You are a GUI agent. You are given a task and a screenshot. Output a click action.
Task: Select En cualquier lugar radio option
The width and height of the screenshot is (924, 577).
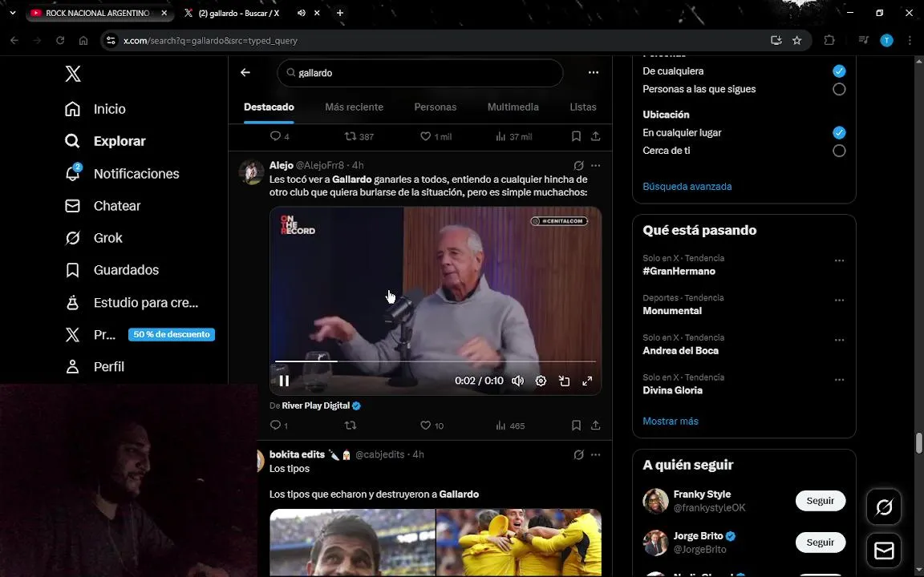tap(839, 133)
